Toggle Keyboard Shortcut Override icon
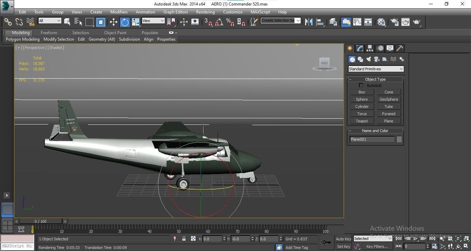 tap(195, 22)
